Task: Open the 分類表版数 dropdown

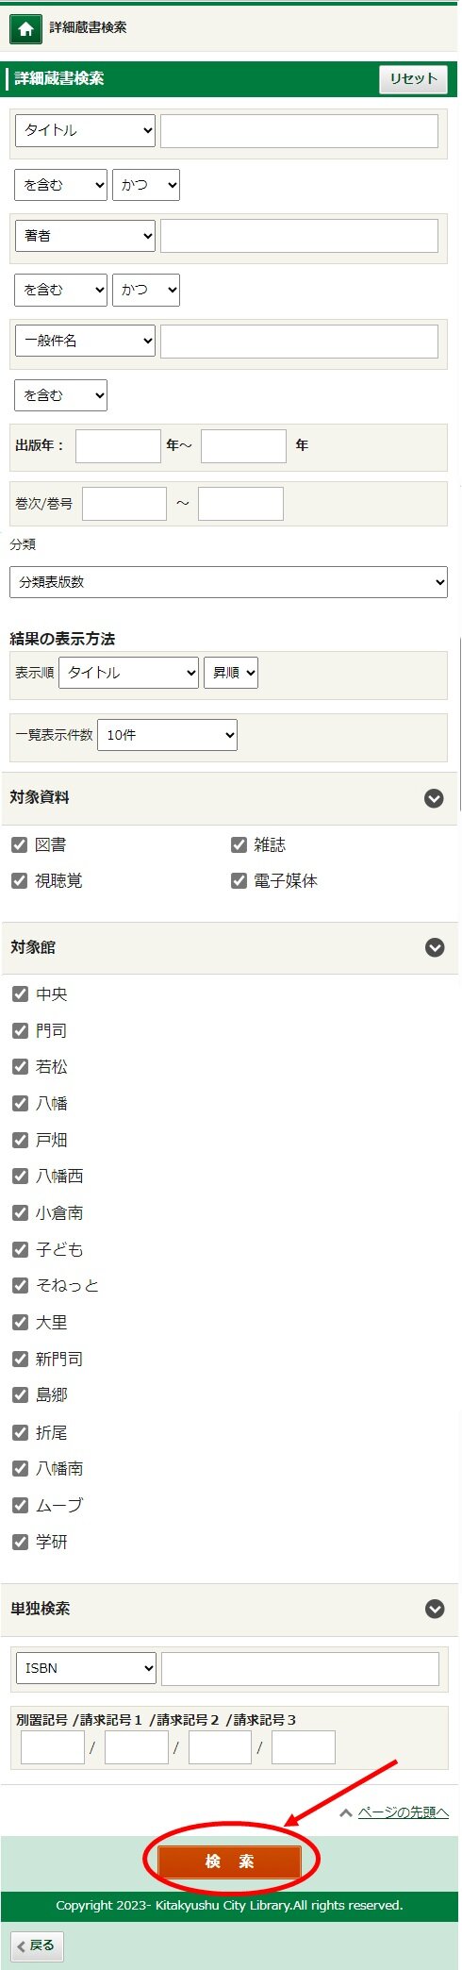Action: [x=229, y=582]
